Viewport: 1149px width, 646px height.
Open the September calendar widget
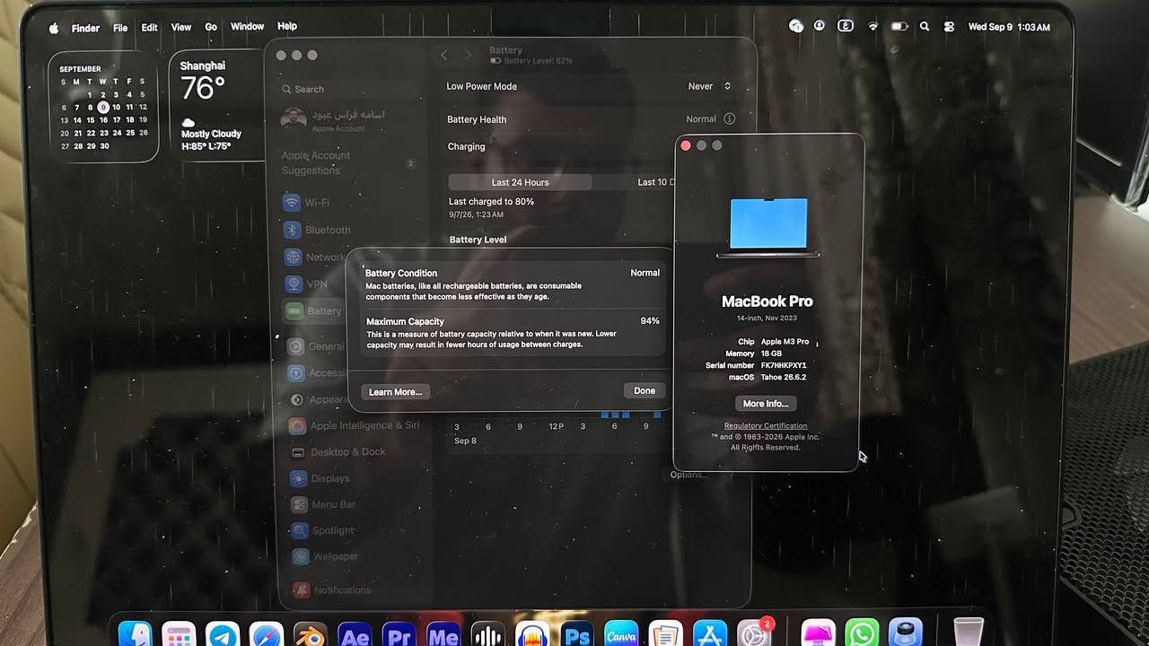point(103,107)
